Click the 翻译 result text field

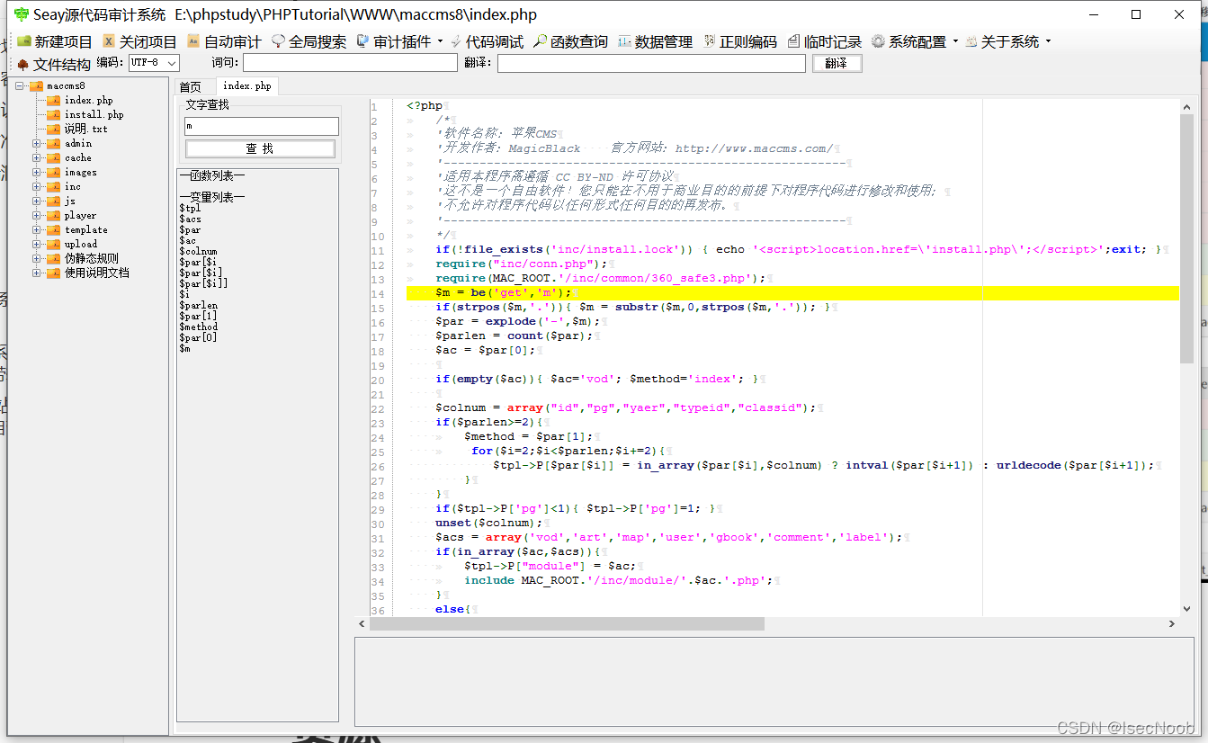[x=651, y=63]
